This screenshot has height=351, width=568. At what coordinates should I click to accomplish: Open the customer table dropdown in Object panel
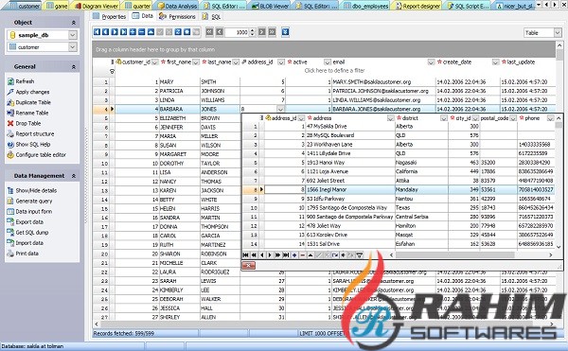73,47
